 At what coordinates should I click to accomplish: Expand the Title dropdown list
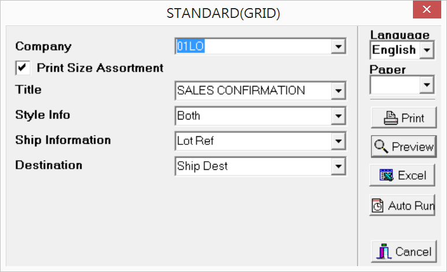coord(338,91)
